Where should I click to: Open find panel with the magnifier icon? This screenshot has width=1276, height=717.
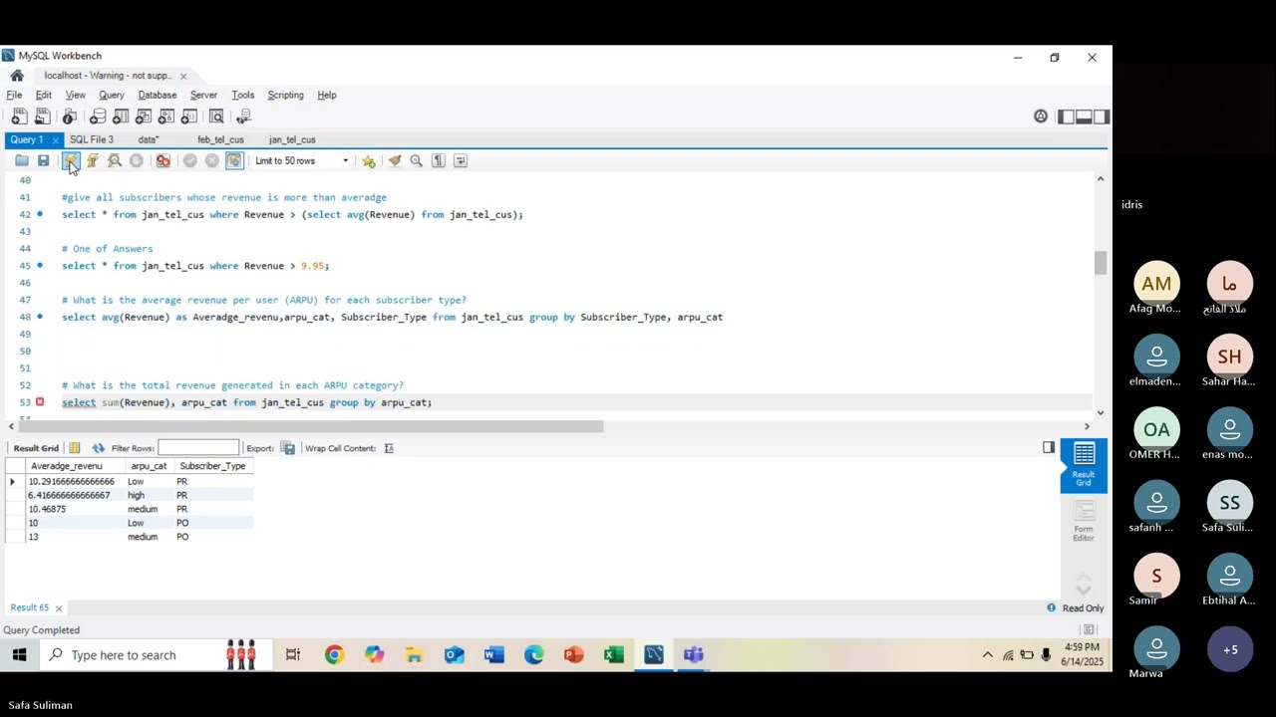point(417,160)
